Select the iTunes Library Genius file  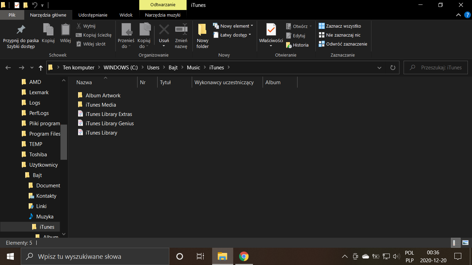(105, 123)
